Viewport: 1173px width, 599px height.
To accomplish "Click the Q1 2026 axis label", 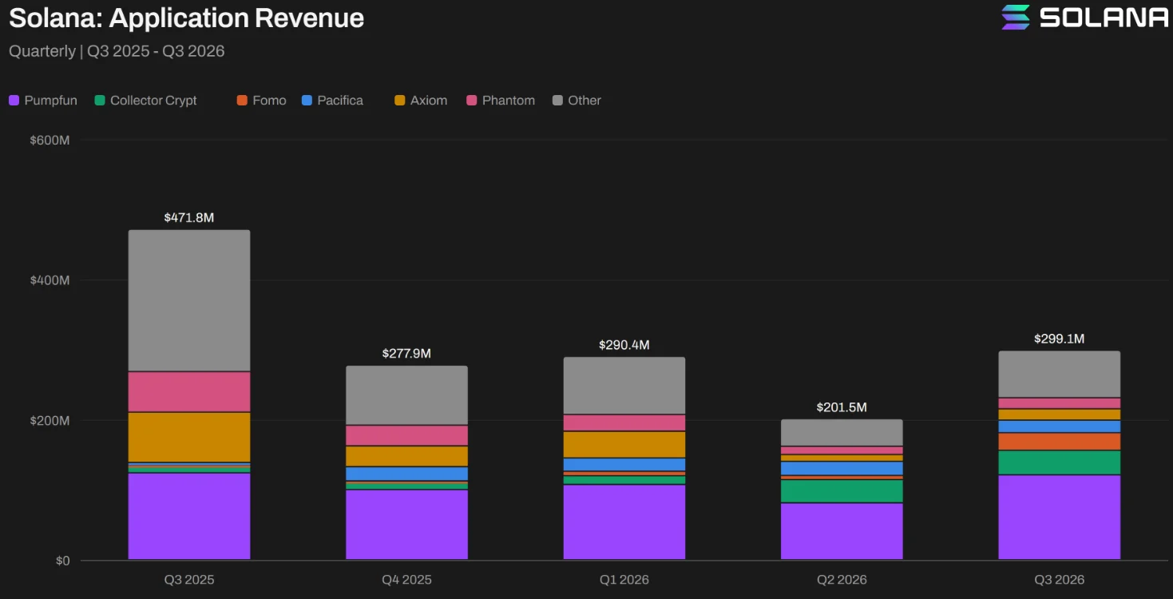I will [624, 580].
